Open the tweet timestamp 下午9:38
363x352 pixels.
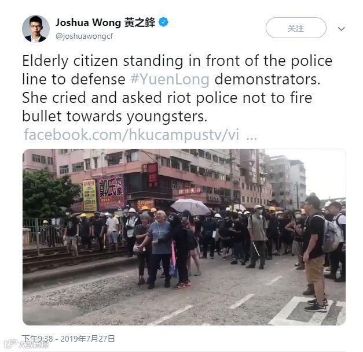click(38, 339)
